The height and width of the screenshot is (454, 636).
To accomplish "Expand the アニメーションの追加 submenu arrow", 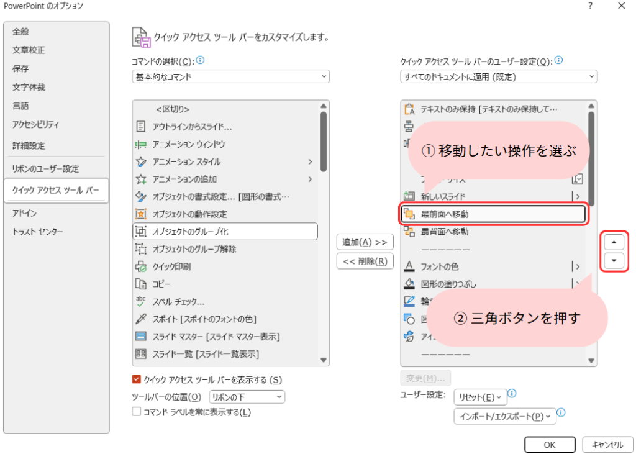I will click(x=311, y=179).
